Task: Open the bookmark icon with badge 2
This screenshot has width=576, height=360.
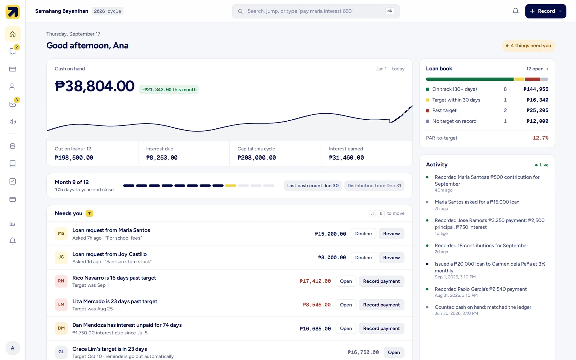Action: (x=12, y=52)
